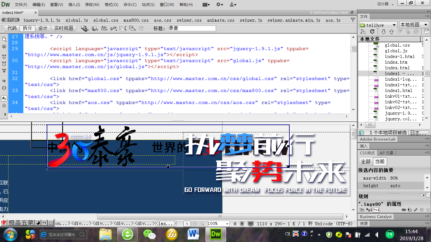Switch to AP 元素 tab
Image resolution: width=431 pixels, height=242 pixels.
(387, 153)
